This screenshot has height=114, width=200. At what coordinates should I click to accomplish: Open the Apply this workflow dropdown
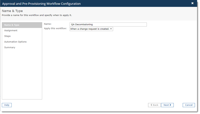(91, 29)
